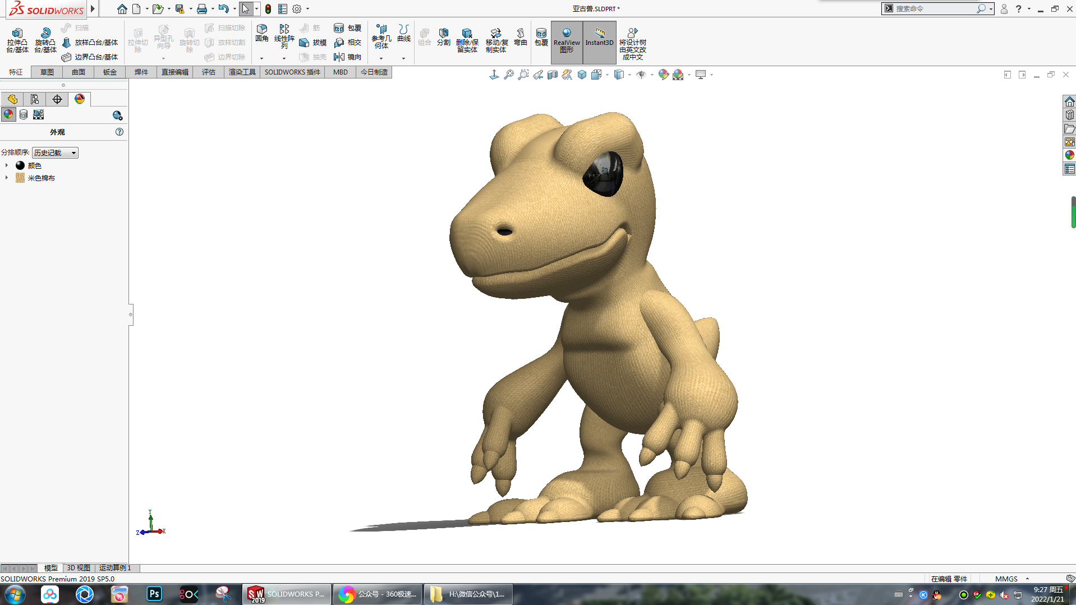Toggle Instant3D mode
1076x605 pixels.
[599, 41]
